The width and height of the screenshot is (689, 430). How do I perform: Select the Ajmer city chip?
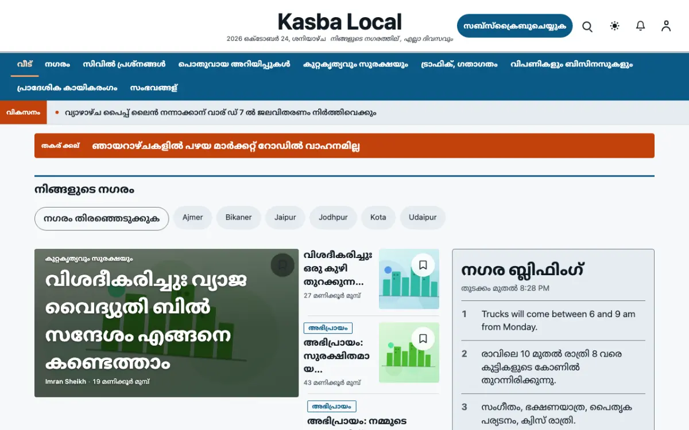tap(193, 218)
